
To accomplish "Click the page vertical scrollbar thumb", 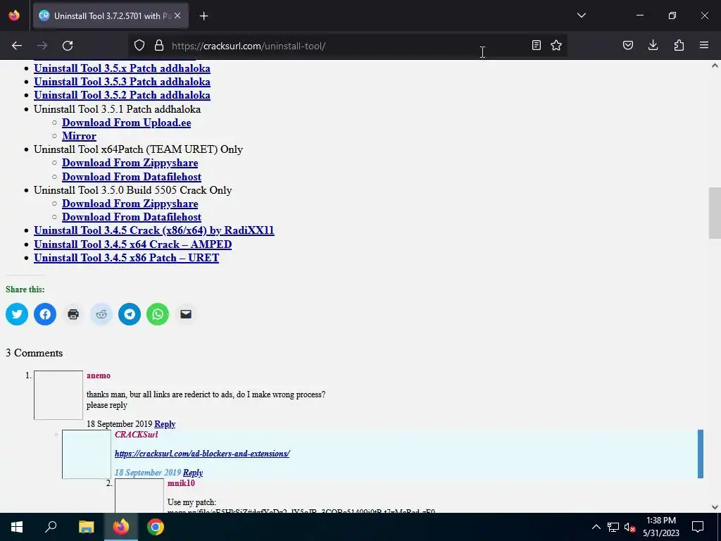I will click(715, 213).
